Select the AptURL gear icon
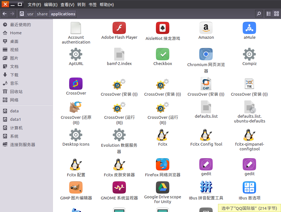The width and height of the screenshot is (281, 212). tap(76, 54)
